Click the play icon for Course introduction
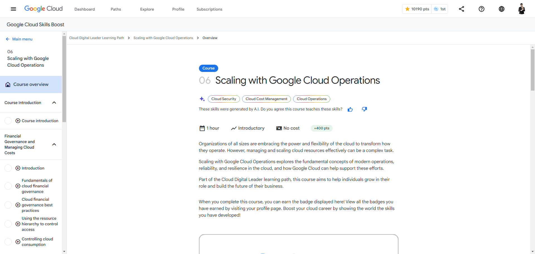This screenshot has width=535, height=254. point(18,121)
